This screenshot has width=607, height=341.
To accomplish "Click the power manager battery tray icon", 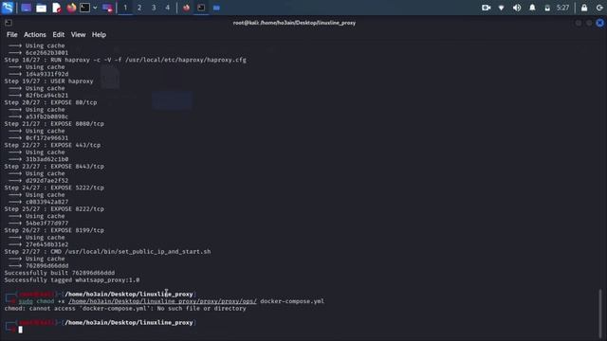I will point(547,8).
